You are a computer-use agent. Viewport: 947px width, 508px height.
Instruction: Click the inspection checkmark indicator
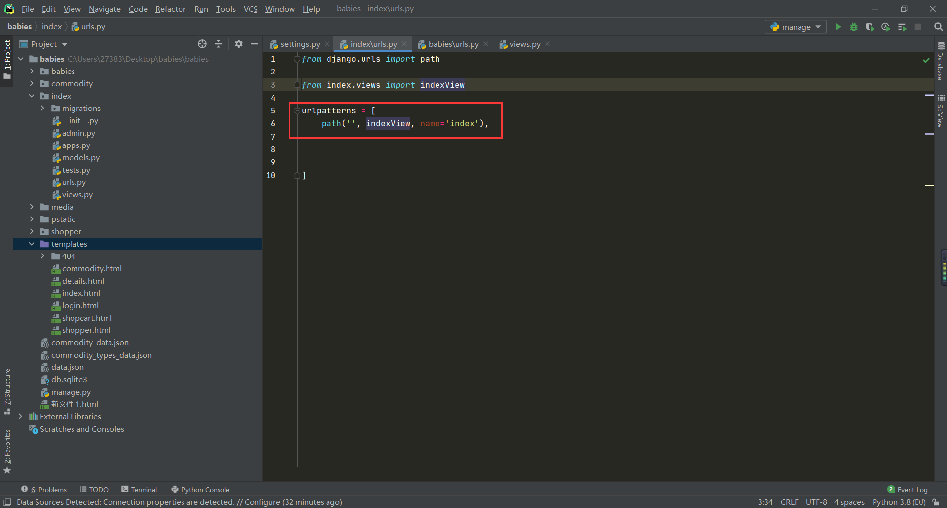[x=926, y=60]
